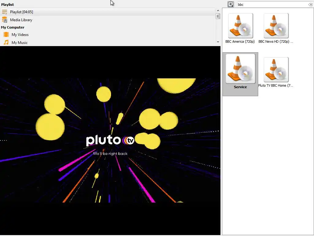Click the My Computer section header
Image resolution: width=314 pixels, height=236 pixels.
(x=13, y=27)
